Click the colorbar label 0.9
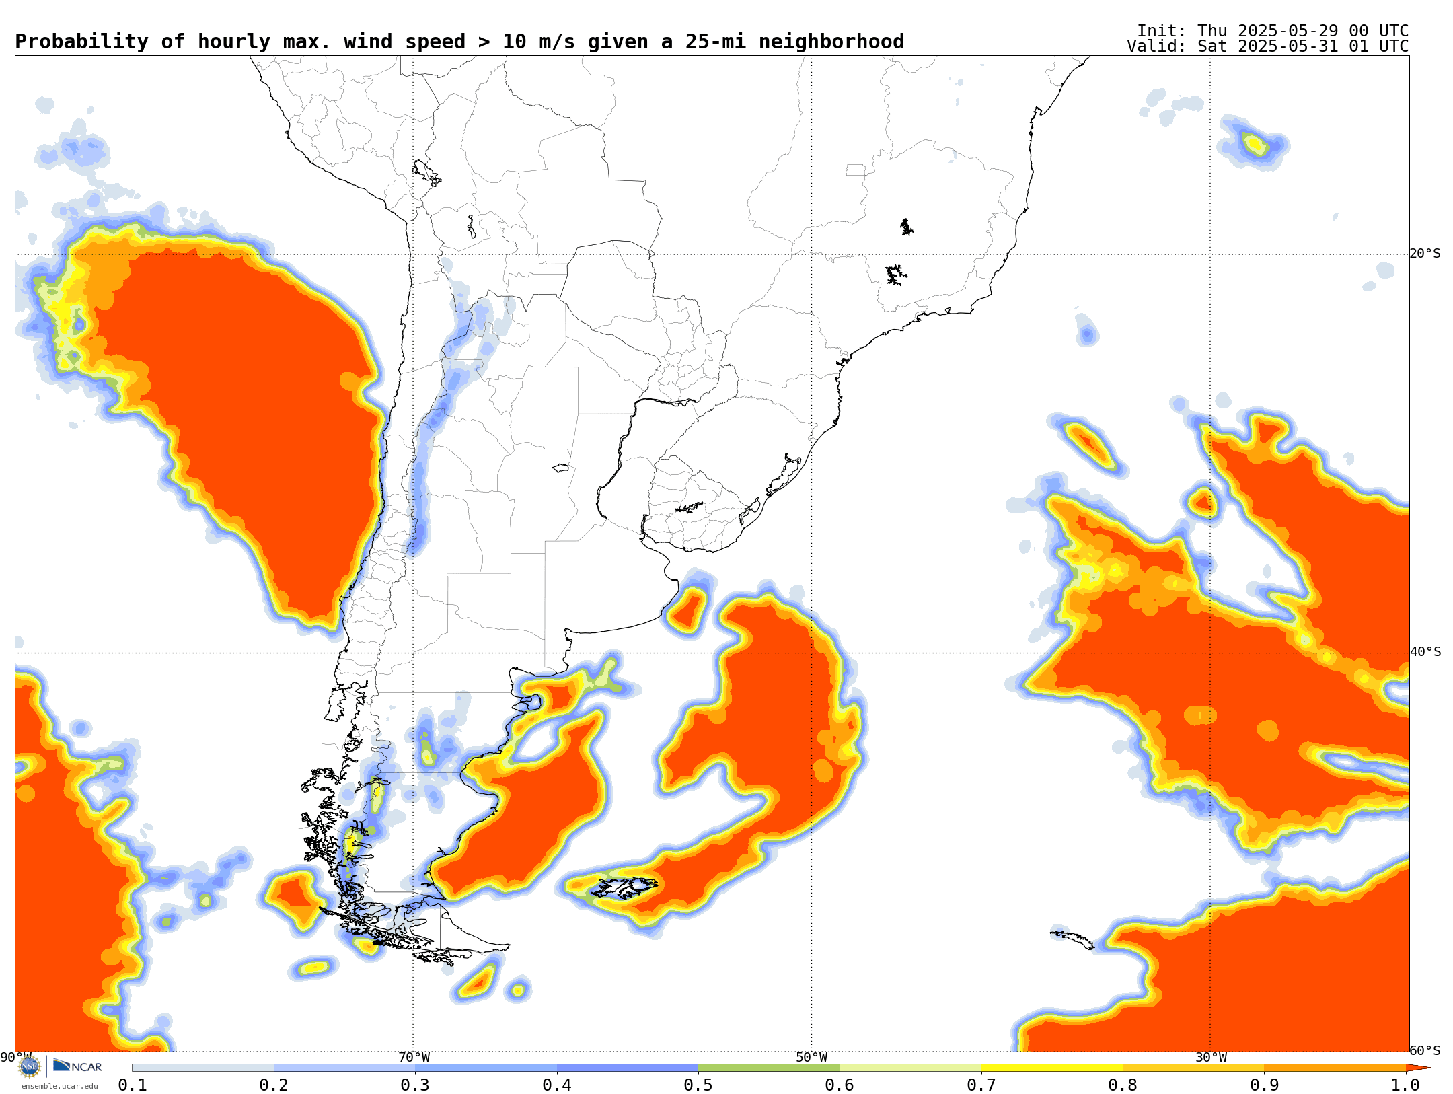The image size is (1453, 1094). (1265, 1085)
